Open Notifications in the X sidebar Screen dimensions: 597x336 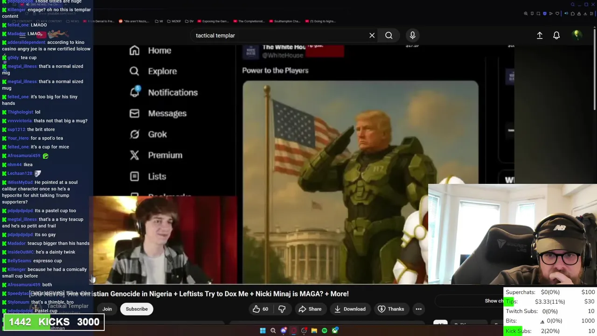pos(163,92)
